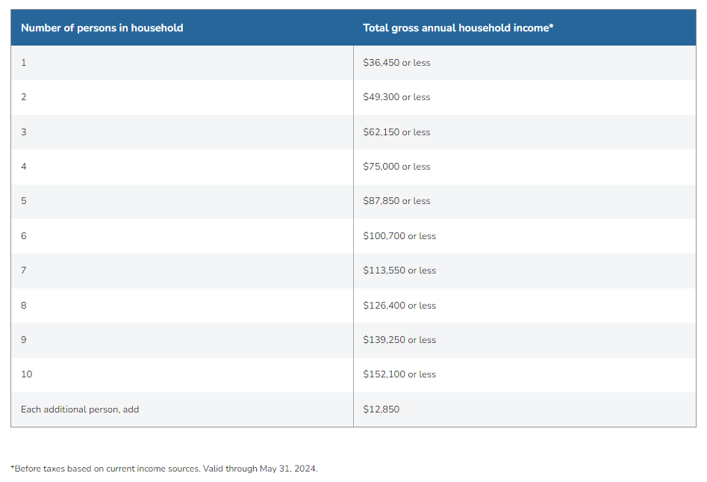Select the household size 10 cell
The image size is (707, 482).
pyautogui.click(x=27, y=374)
